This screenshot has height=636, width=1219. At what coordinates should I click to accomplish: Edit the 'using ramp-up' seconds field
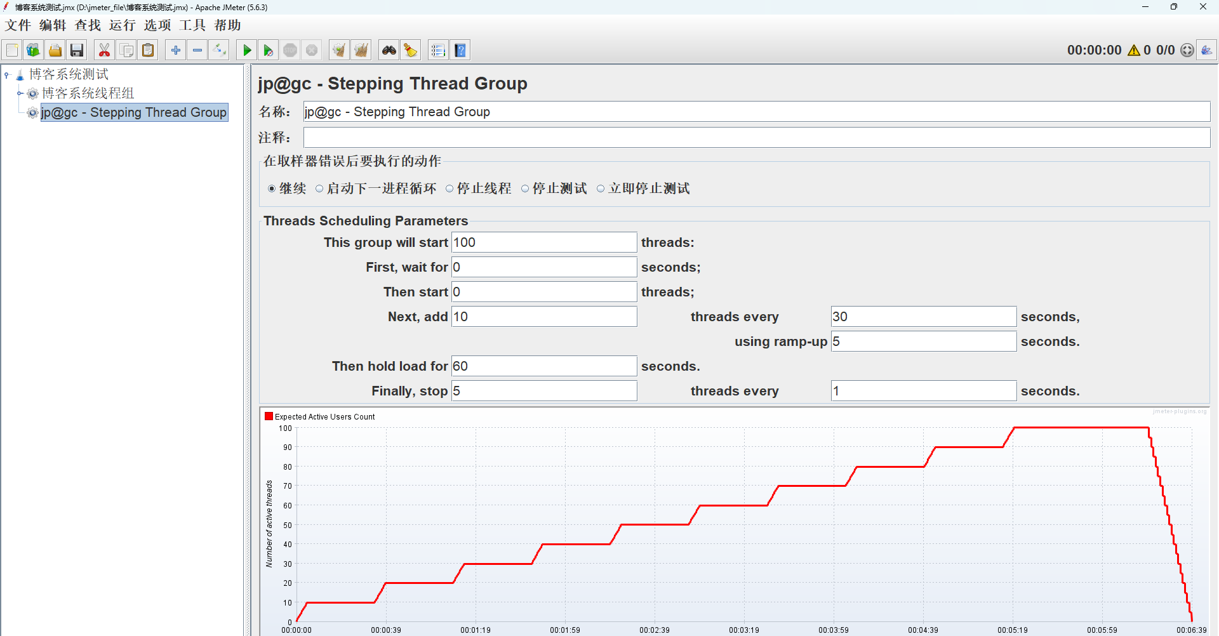point(924,341)
